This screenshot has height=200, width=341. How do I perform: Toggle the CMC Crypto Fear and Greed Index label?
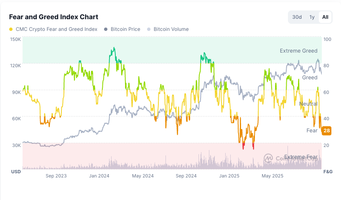point(56,29)
